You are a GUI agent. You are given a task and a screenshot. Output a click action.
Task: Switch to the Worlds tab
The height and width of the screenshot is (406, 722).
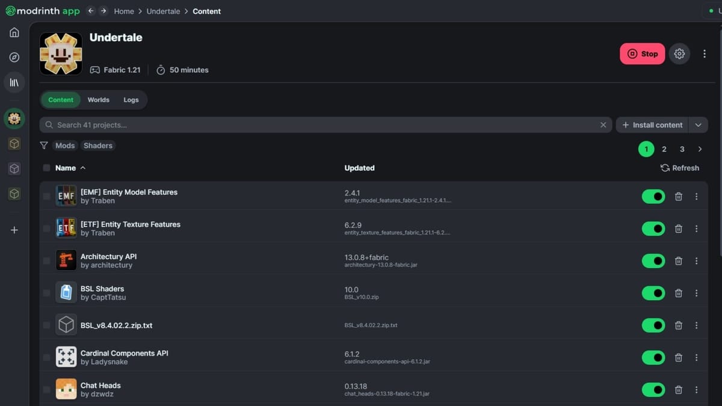coord(98,100)
